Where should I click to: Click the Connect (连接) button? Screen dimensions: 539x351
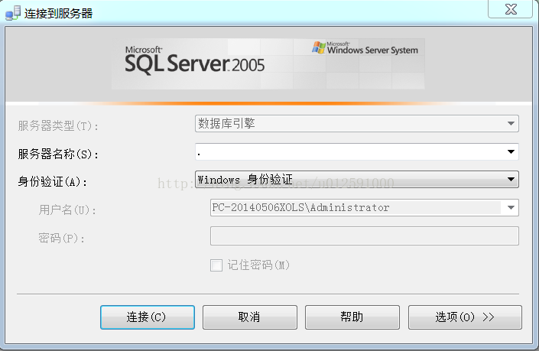pyautogui.click(x=148, y=317)
